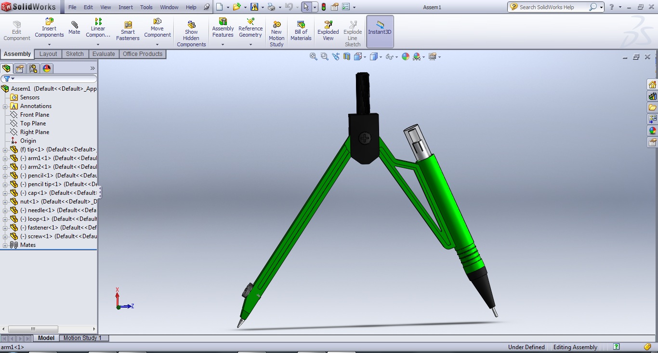
Task: Click the Rebuild traffic light icon
Action: pos(323,7)
